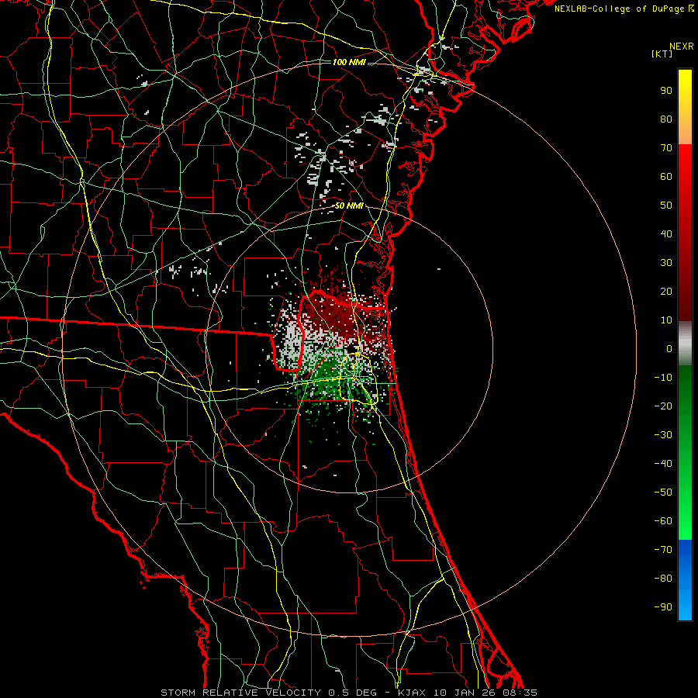The height and width of the screenshot is (698, 698).
Task: Click the 50 NMI range ring label
Action: (x=349, y=206)
